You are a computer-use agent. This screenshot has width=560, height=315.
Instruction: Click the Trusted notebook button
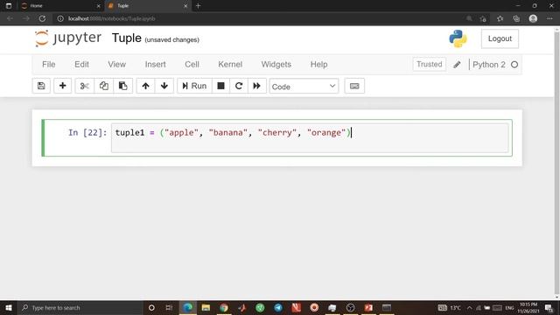429,64
